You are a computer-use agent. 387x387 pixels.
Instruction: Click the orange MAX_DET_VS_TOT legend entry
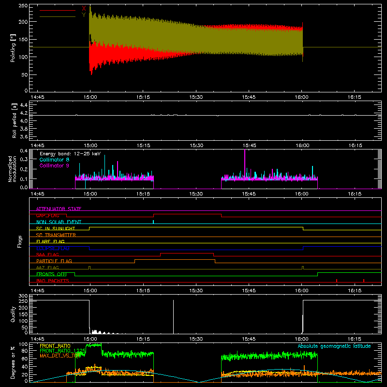tap(59, 356)
